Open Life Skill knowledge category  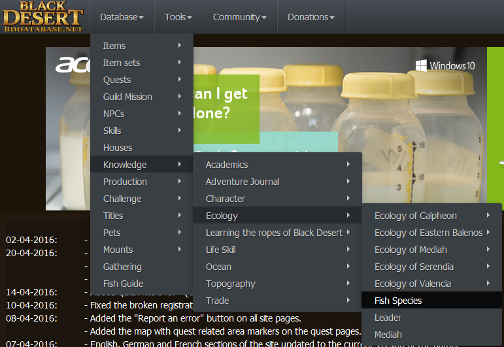tap(277, 250)
